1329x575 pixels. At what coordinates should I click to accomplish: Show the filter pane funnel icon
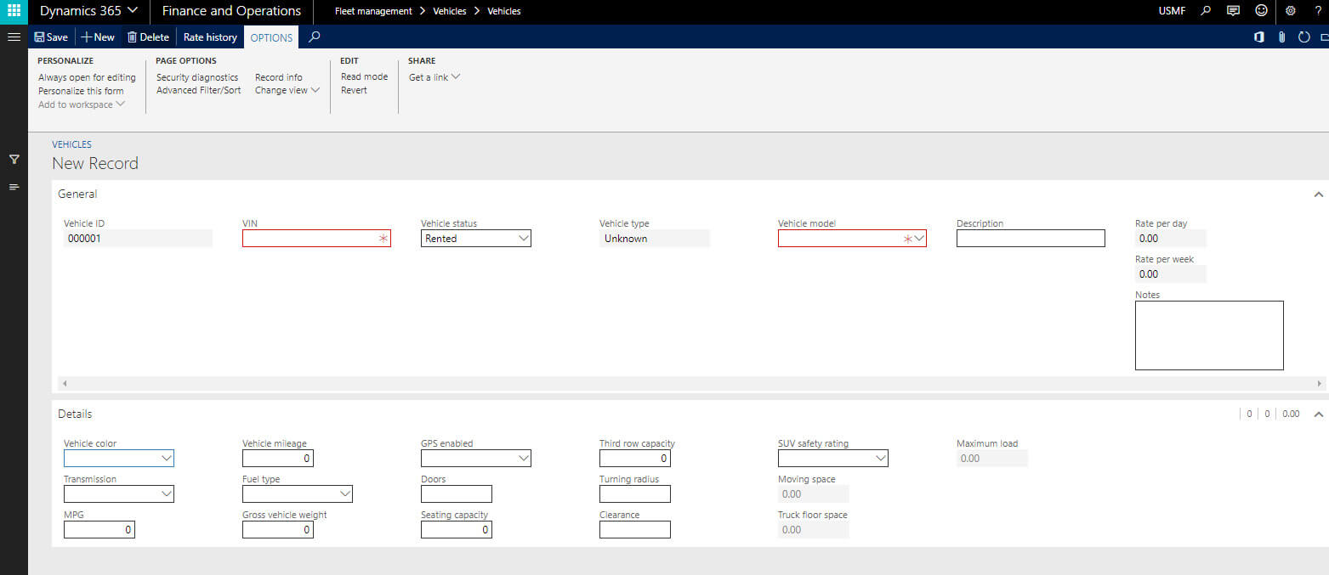pyautogui.click(x=14, y=159)
